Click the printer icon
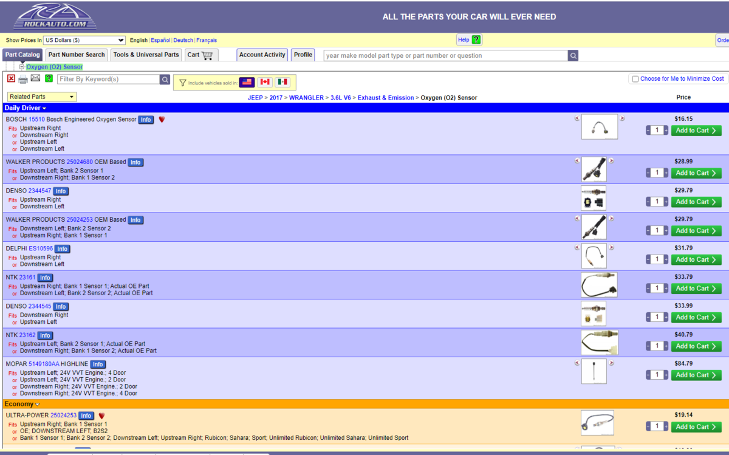The image size is (729, 455). point(23,79)
